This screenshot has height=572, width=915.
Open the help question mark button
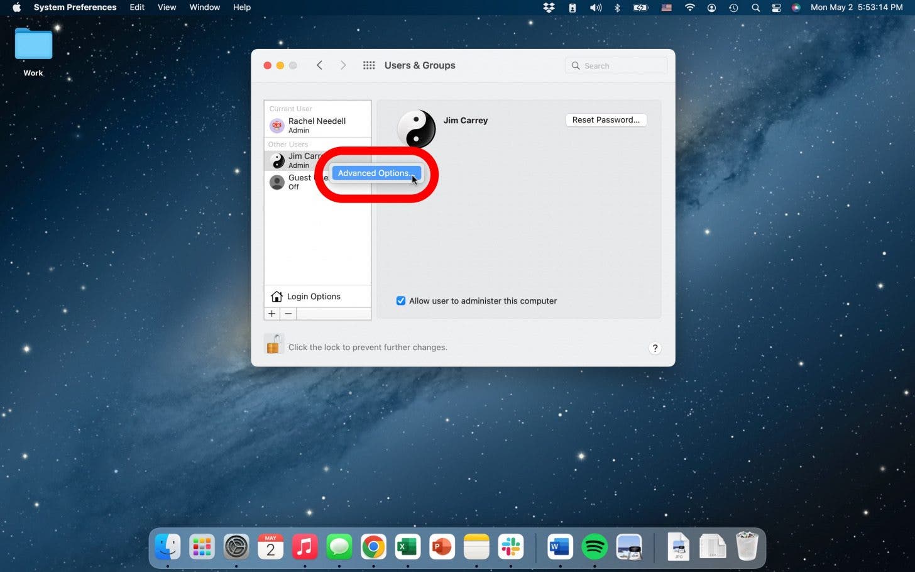pyautogui.click(x=655, y=348)
